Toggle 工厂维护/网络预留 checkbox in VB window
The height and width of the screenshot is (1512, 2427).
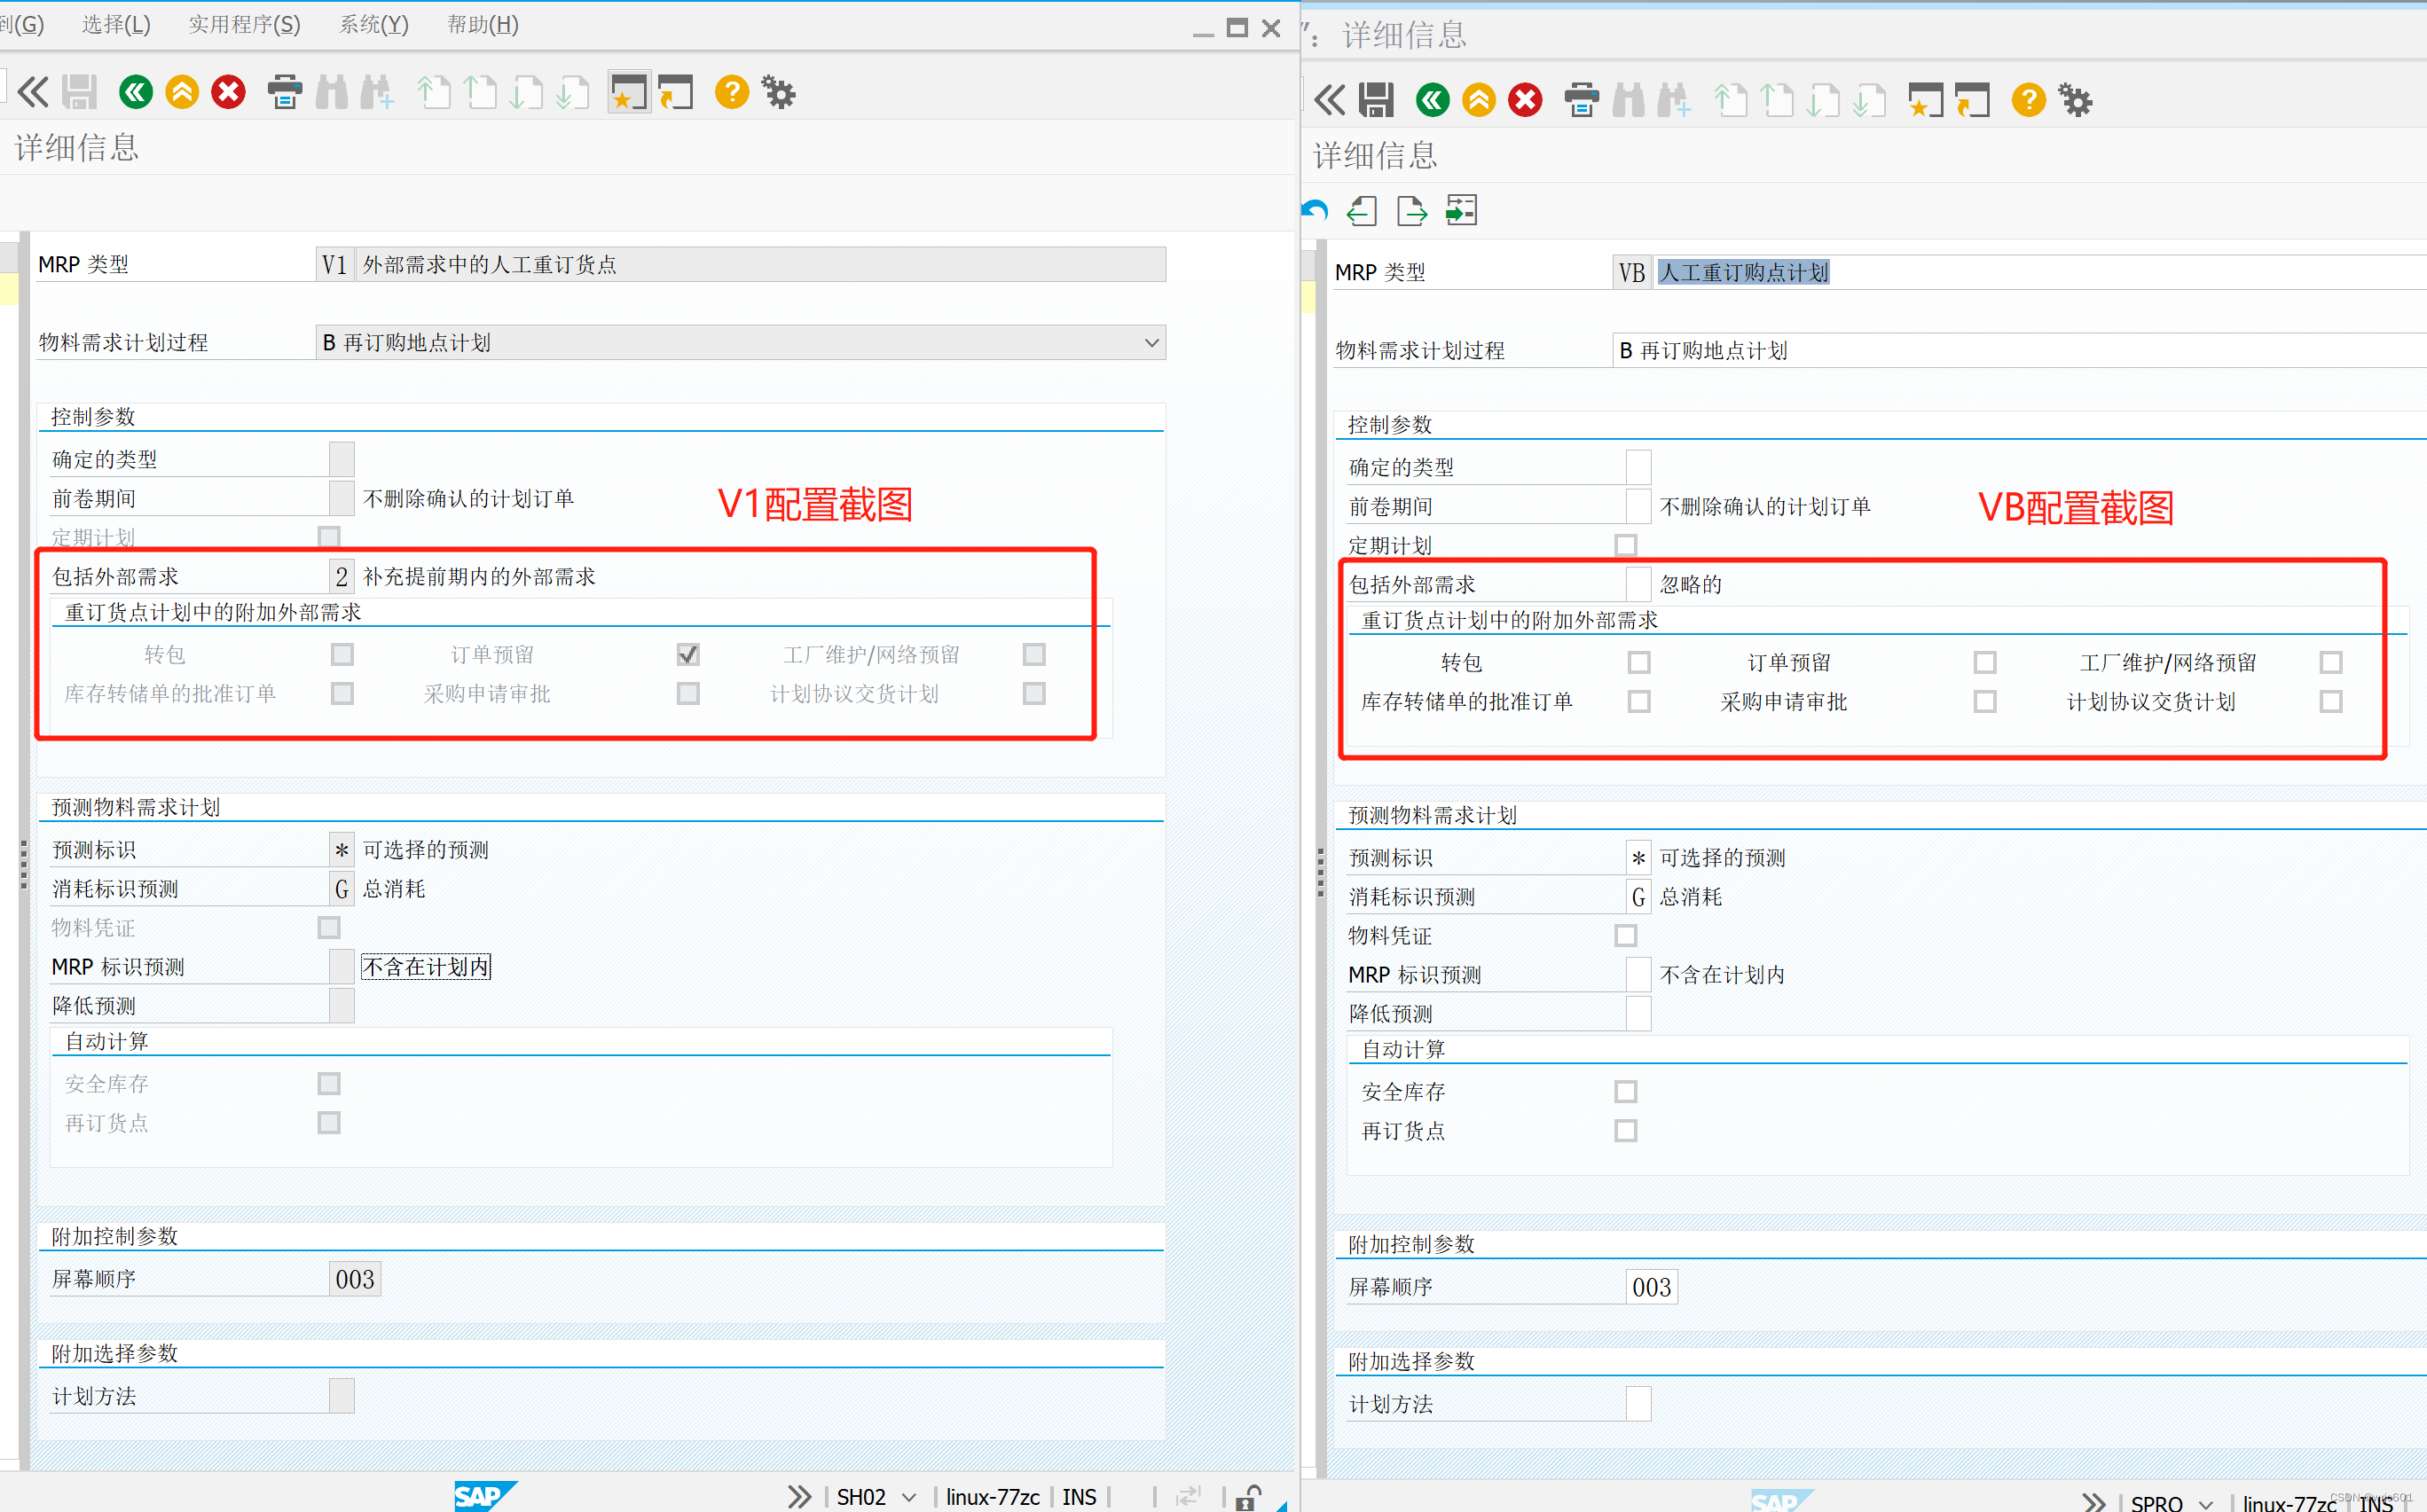pyautogui.click(x=2331, y=662)
